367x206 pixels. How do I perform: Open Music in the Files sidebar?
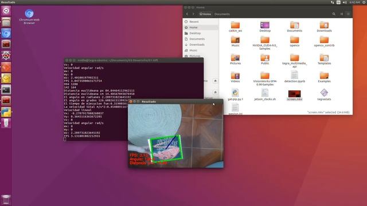click(200, 50)
